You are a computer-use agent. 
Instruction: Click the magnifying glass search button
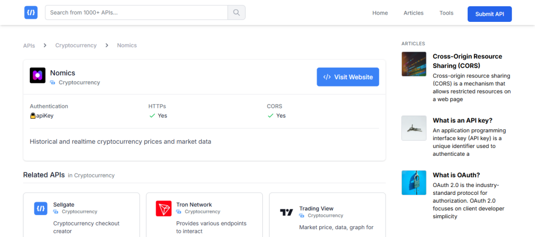[237, 13]
